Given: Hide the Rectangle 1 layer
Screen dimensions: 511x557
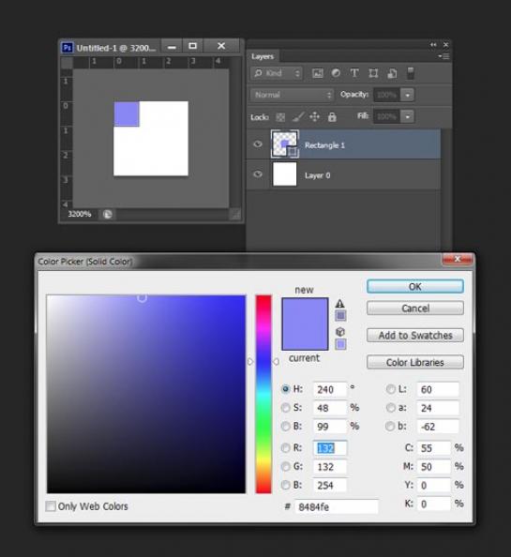Looking at the screenshot, I should point(258,143).
